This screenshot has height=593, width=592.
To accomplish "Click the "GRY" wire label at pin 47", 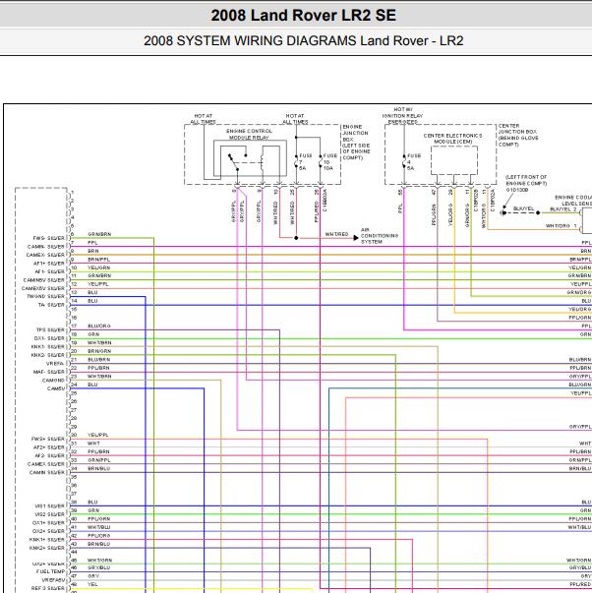I will point(93,576).
